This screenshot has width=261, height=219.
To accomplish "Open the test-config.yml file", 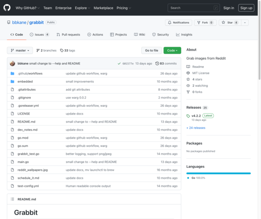I will (28, 186).
